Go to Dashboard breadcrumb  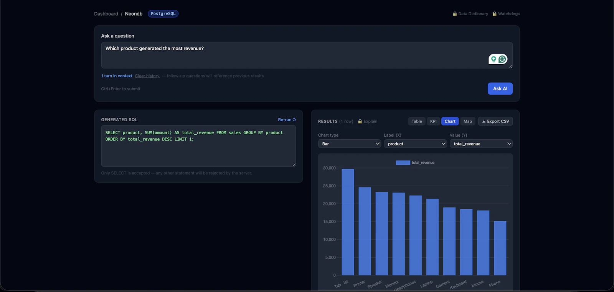(106, 14)
